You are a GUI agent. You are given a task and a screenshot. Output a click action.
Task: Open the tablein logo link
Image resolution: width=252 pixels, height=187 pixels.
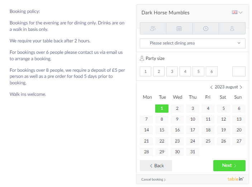coord(236,179)
